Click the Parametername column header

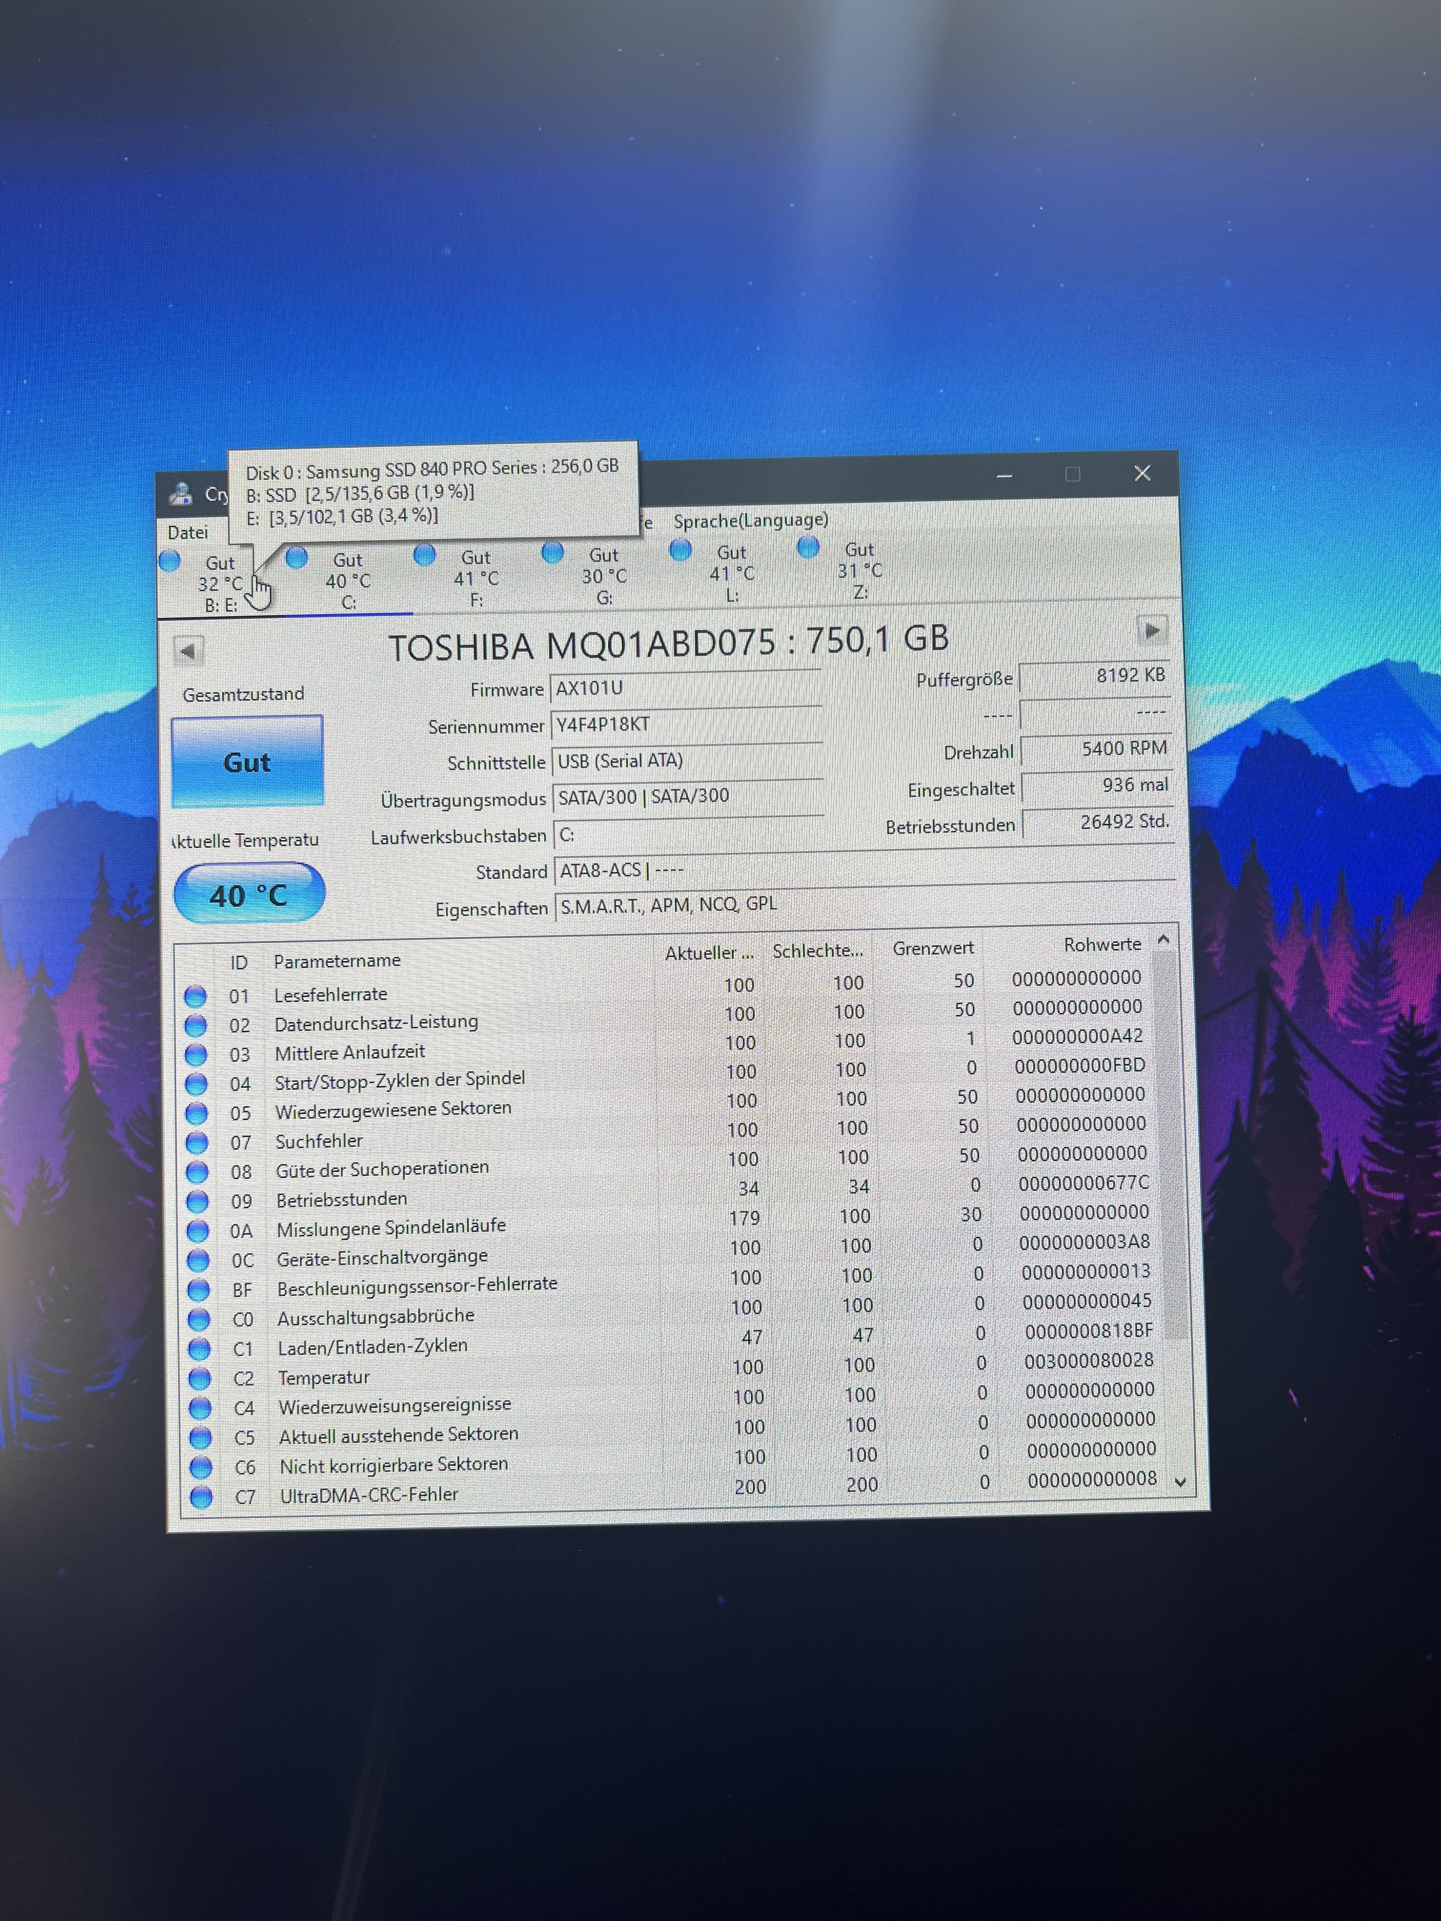337,960
